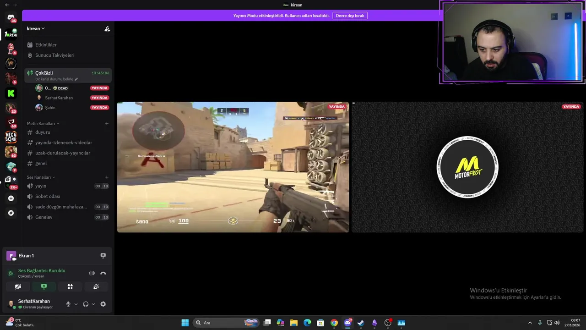Screen dimensions: 586x330
Task: Click Ses Bağlantısı Kuruldu status text
Action: coord(42,270)
